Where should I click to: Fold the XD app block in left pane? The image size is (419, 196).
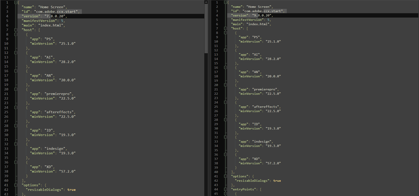(15, 162)
